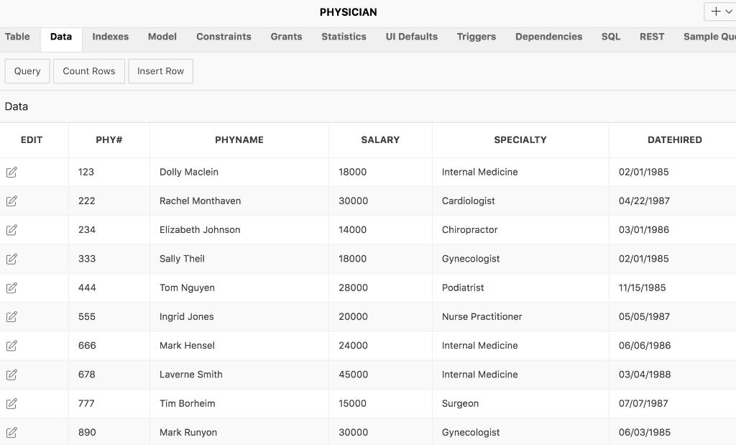736x445 pixels.
Task: View the Constraints tab
Action: 225,37
